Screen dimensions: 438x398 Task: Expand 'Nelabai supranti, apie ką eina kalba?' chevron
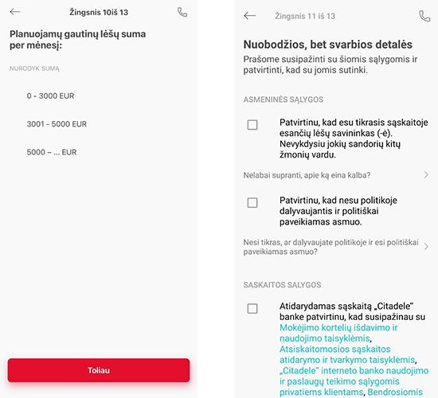tap(426, 175)
